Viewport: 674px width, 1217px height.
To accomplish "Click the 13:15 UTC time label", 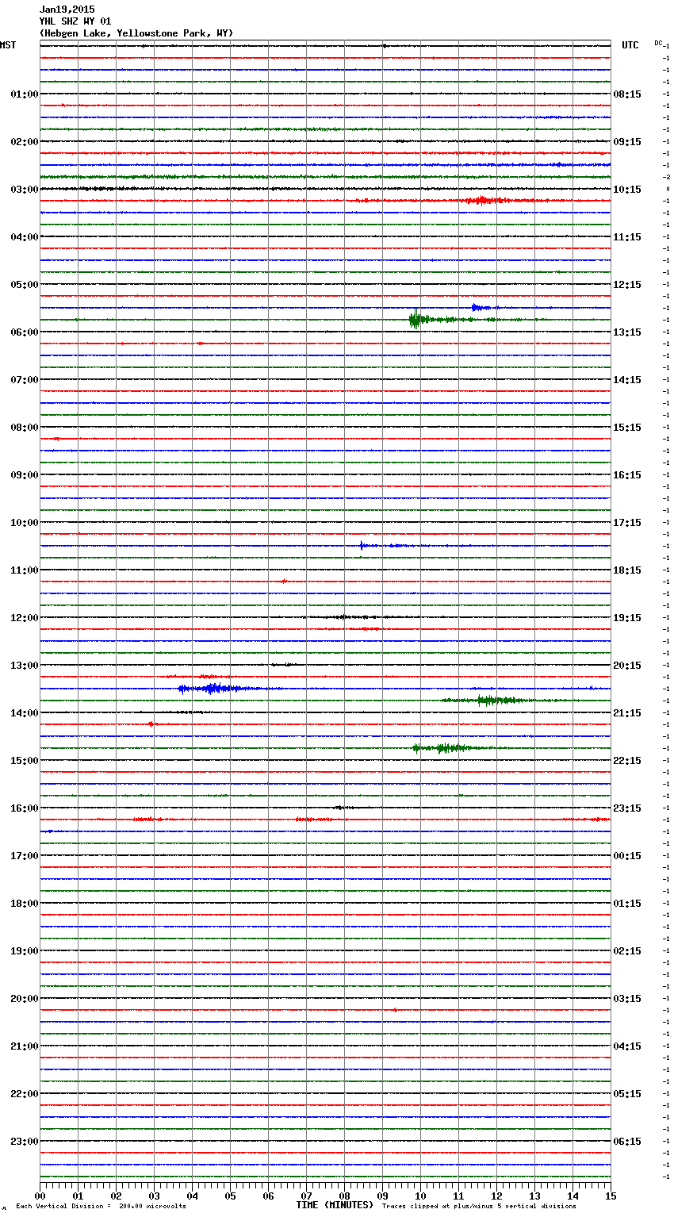I will [627, 332].
